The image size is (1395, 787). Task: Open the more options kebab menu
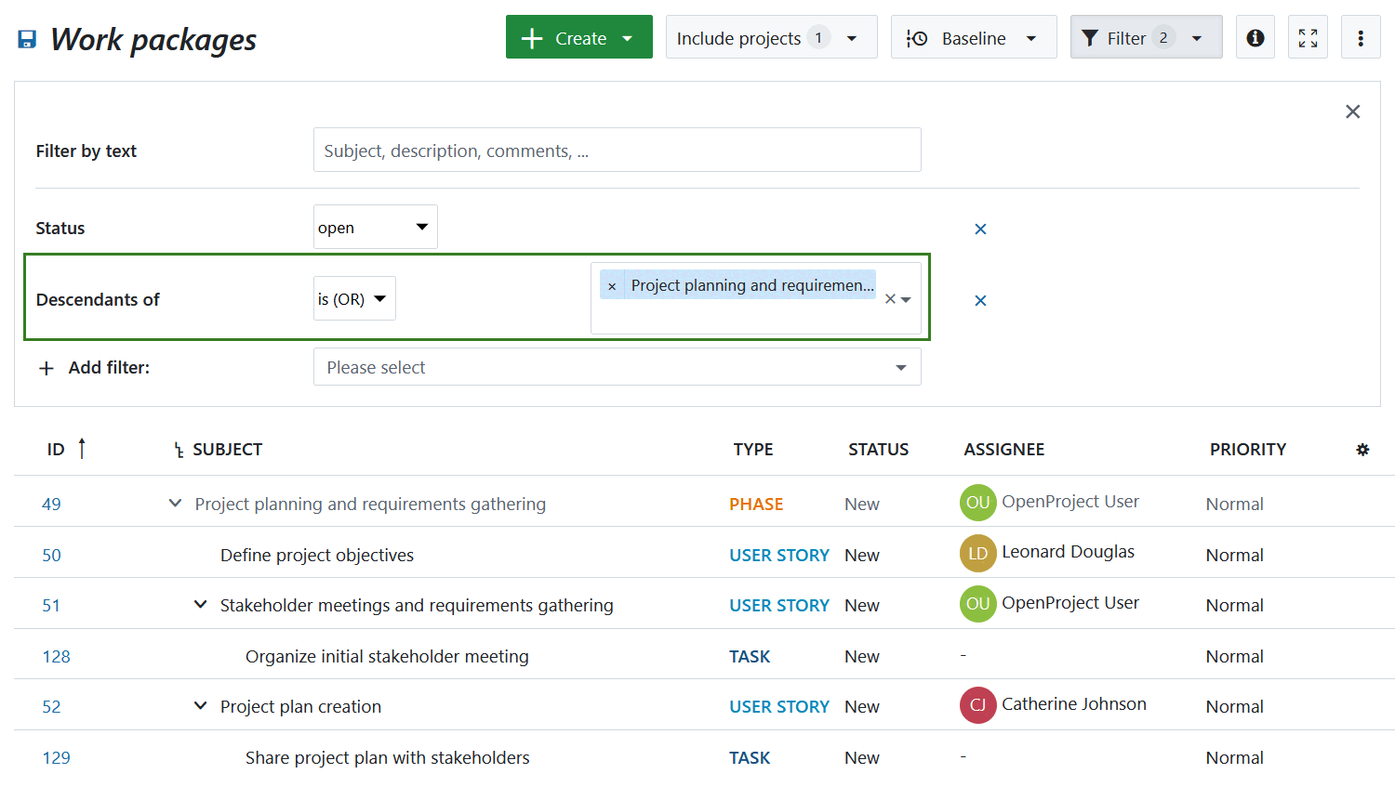pyautogui.click(x=1361, y=37)
